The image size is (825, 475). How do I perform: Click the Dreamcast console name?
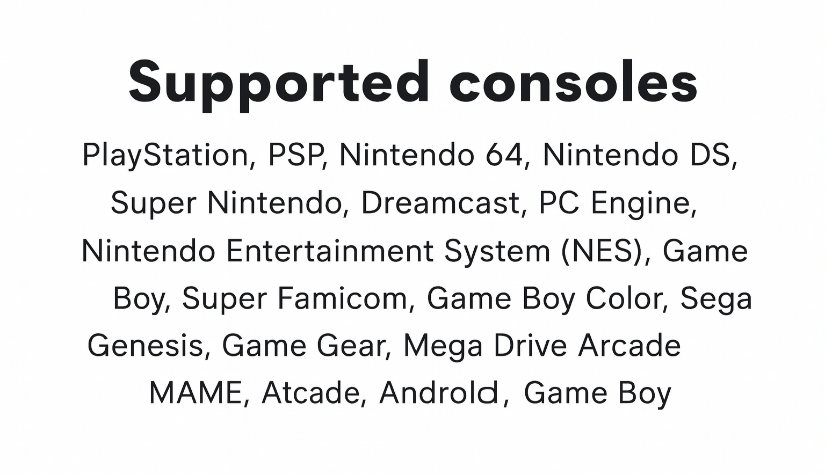coord(440,203)
